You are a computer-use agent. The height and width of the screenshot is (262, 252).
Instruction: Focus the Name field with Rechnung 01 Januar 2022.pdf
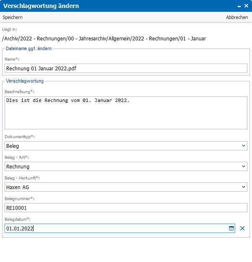(126, 68)
